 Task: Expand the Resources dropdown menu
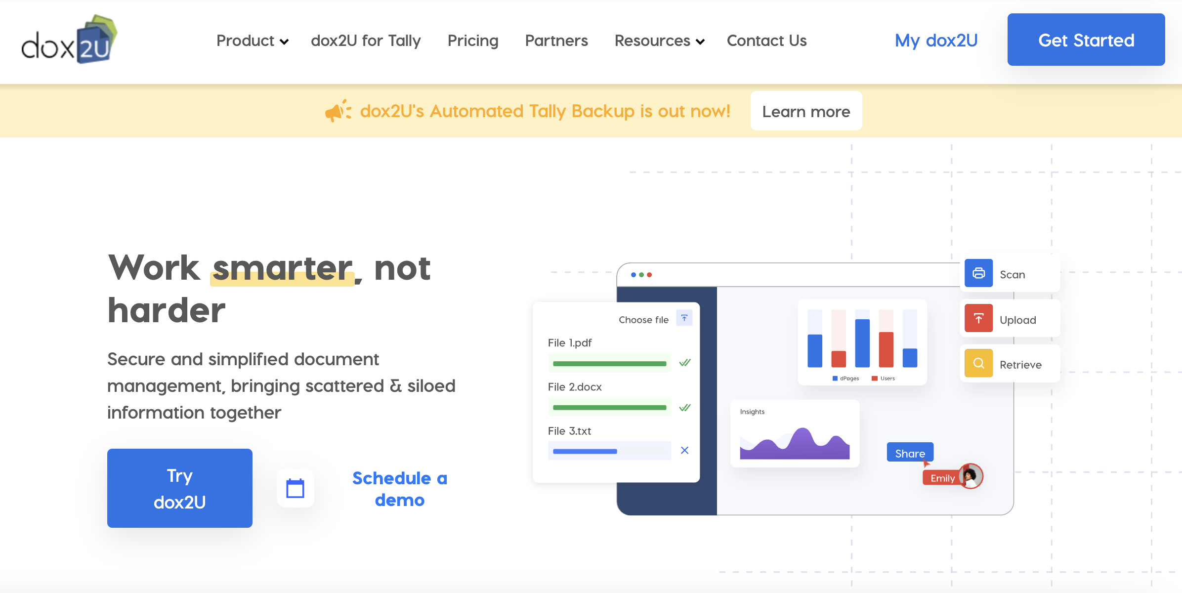(x=659, y=41)
